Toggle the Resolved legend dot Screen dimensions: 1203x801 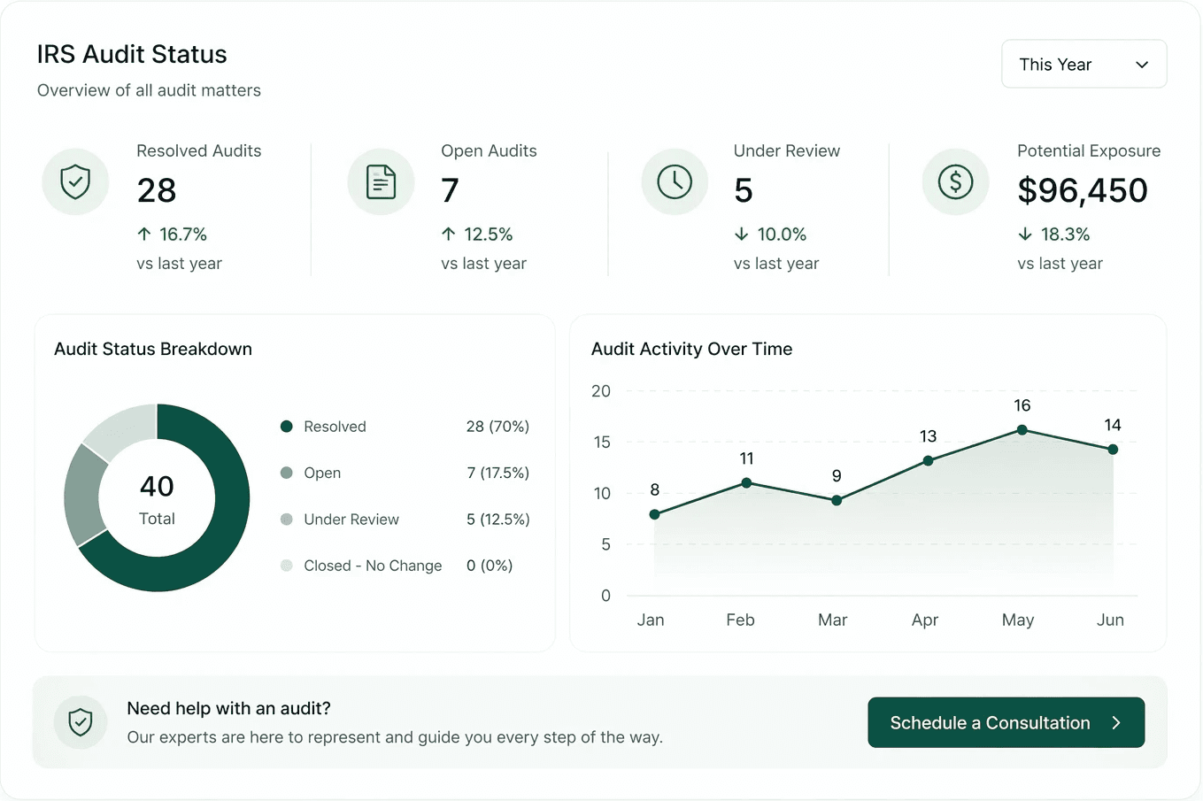click(x=286, y=427)
